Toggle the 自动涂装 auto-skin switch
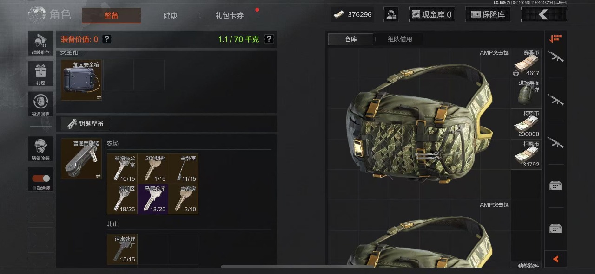This screenshot has width=595, height=274. click(x=40, y=179)
